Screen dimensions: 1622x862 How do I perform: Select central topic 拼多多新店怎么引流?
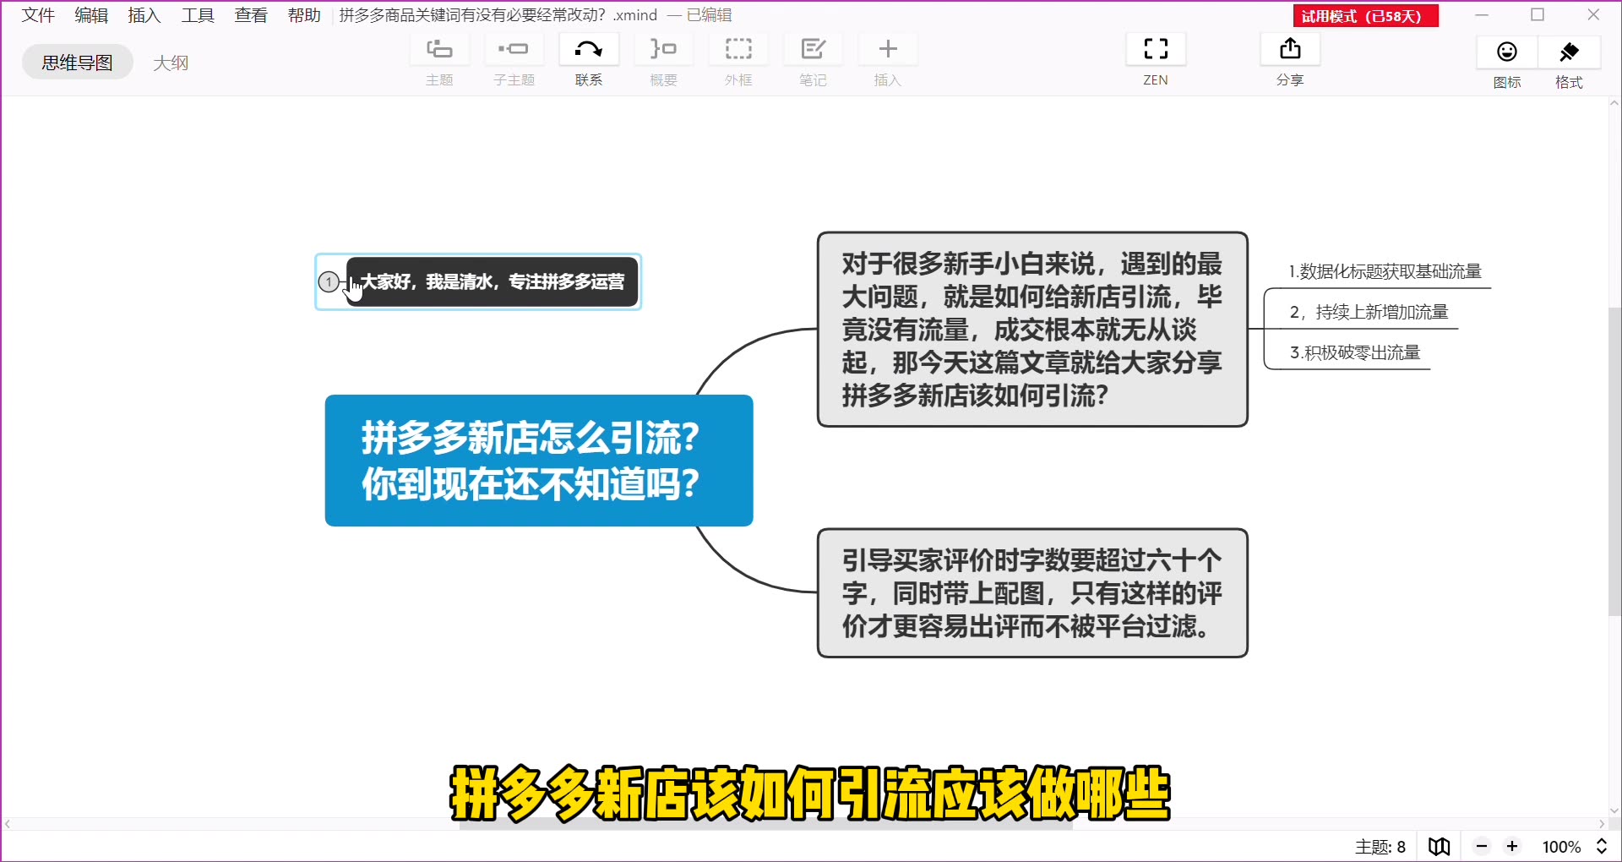click(x=539, y=461)
